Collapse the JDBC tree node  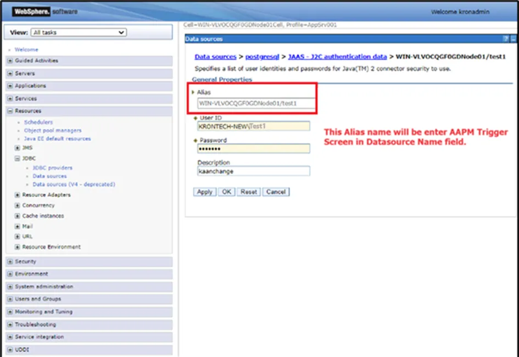pyautogui.click(x=17, y=159)
